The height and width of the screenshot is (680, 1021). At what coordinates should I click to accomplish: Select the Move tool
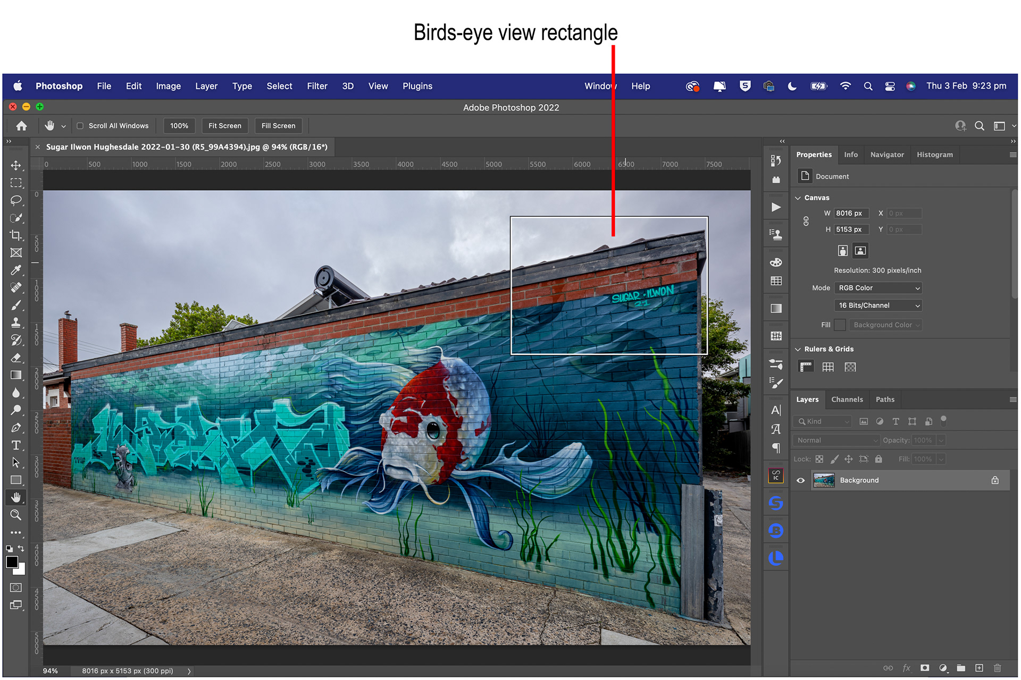tap(16, 165)
